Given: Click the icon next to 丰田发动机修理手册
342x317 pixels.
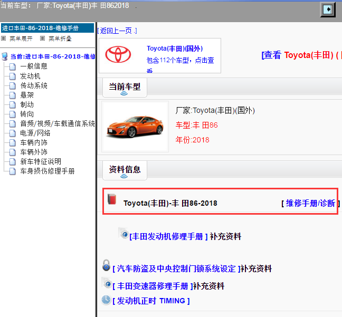Looking at the screenshot, I should pos(123,234).
